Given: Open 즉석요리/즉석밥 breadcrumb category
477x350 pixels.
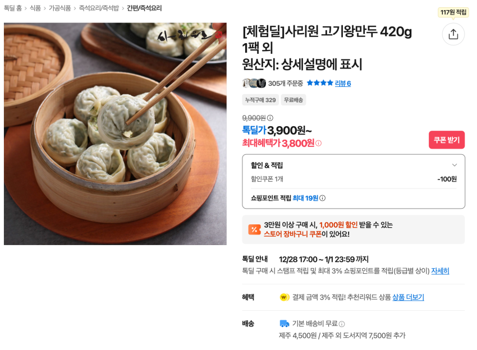Looking at the screenshot, I should click(x=99, y=8).
